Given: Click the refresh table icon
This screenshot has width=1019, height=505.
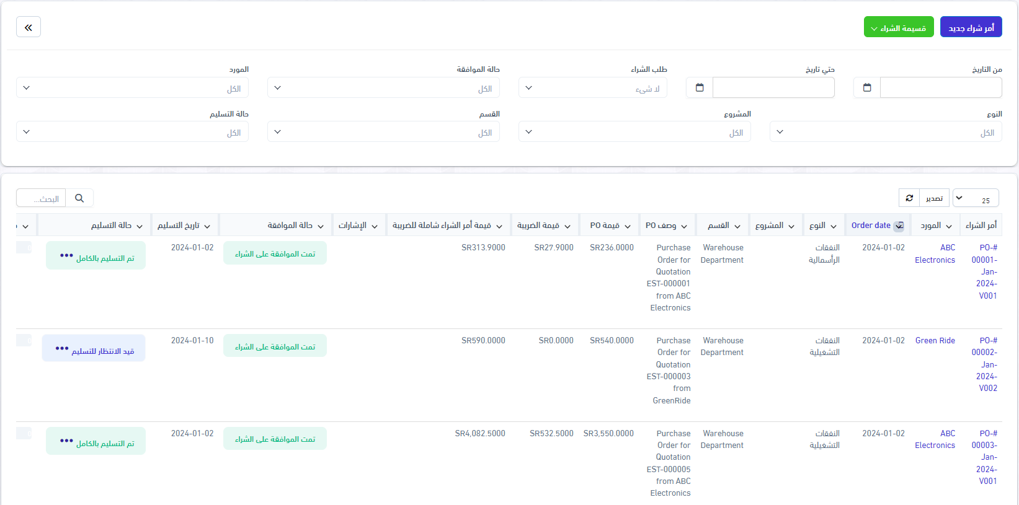Looking at the screenshot, I should pos(909,198).
